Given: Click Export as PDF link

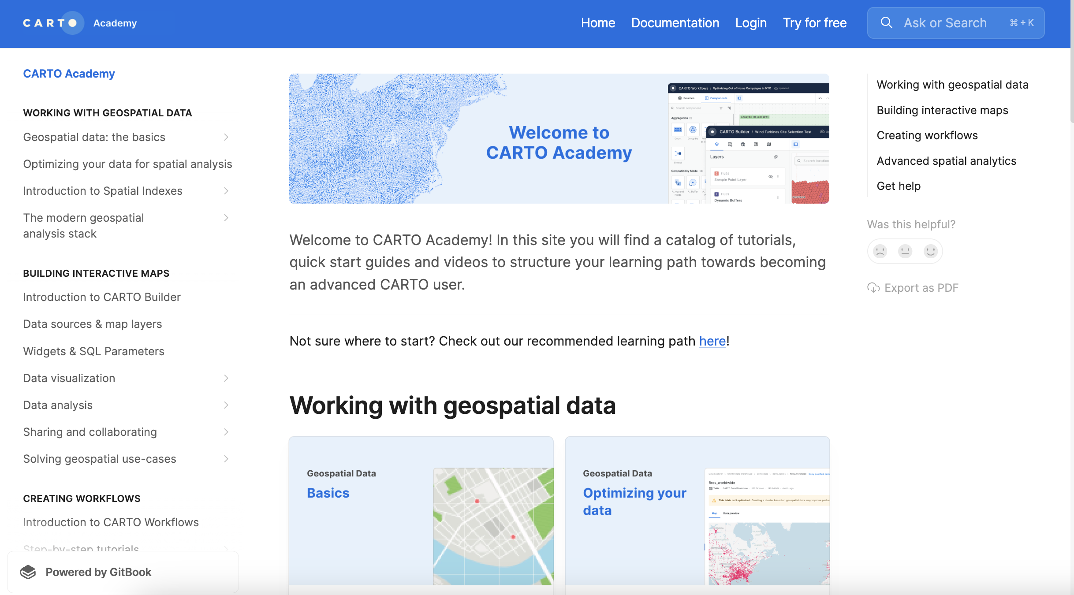Looking at the screenshot, I should [913, 288].
